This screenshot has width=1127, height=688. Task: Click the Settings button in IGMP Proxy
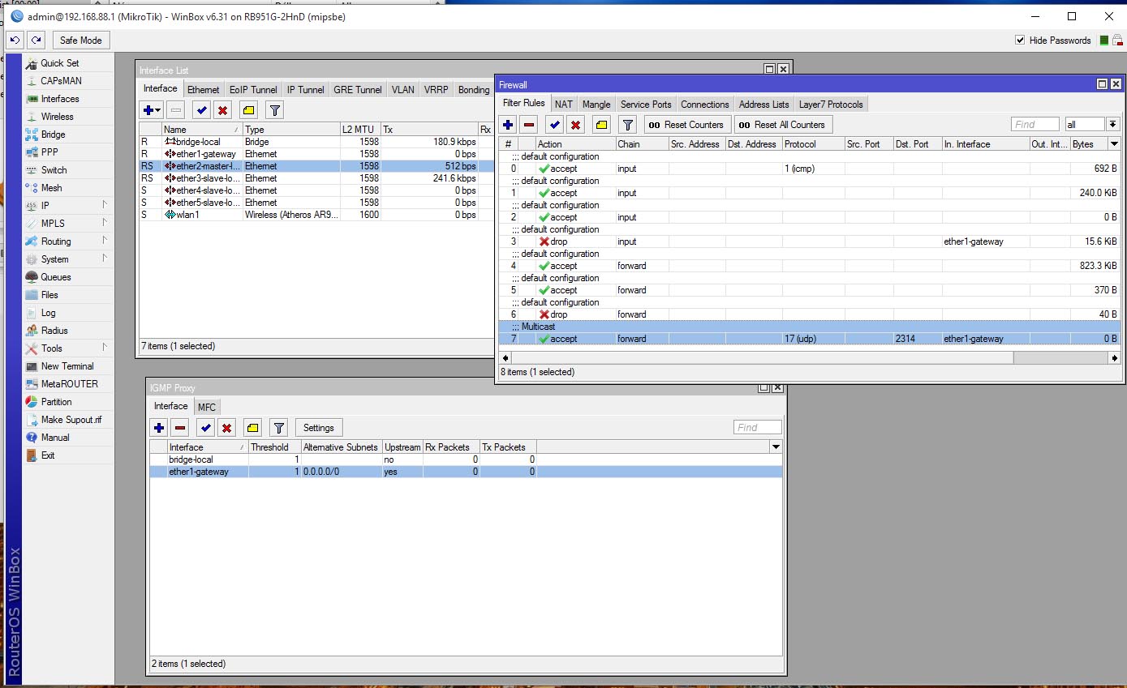click(x=319, y=428)
